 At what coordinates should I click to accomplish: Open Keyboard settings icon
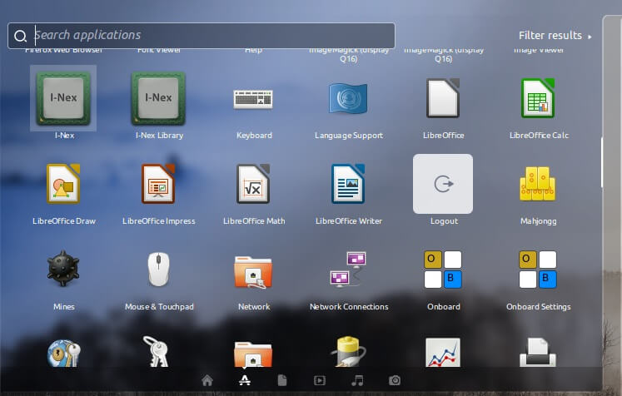[253, 99]
